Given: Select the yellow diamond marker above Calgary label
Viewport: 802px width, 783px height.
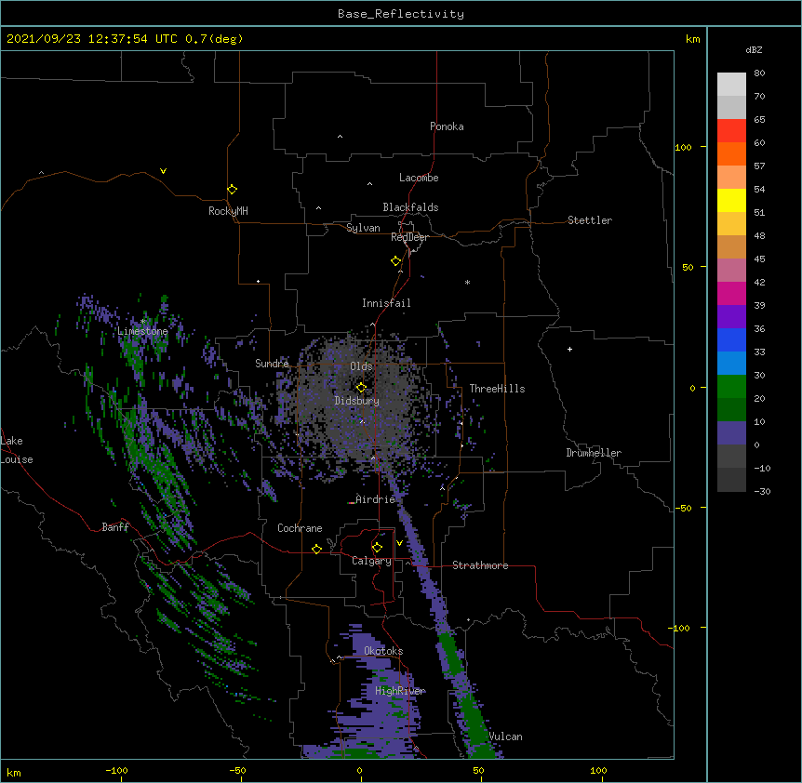Looking at the screenshot, I should tap(377, 548).
